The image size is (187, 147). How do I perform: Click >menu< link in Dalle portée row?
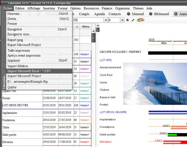[85, 135]
